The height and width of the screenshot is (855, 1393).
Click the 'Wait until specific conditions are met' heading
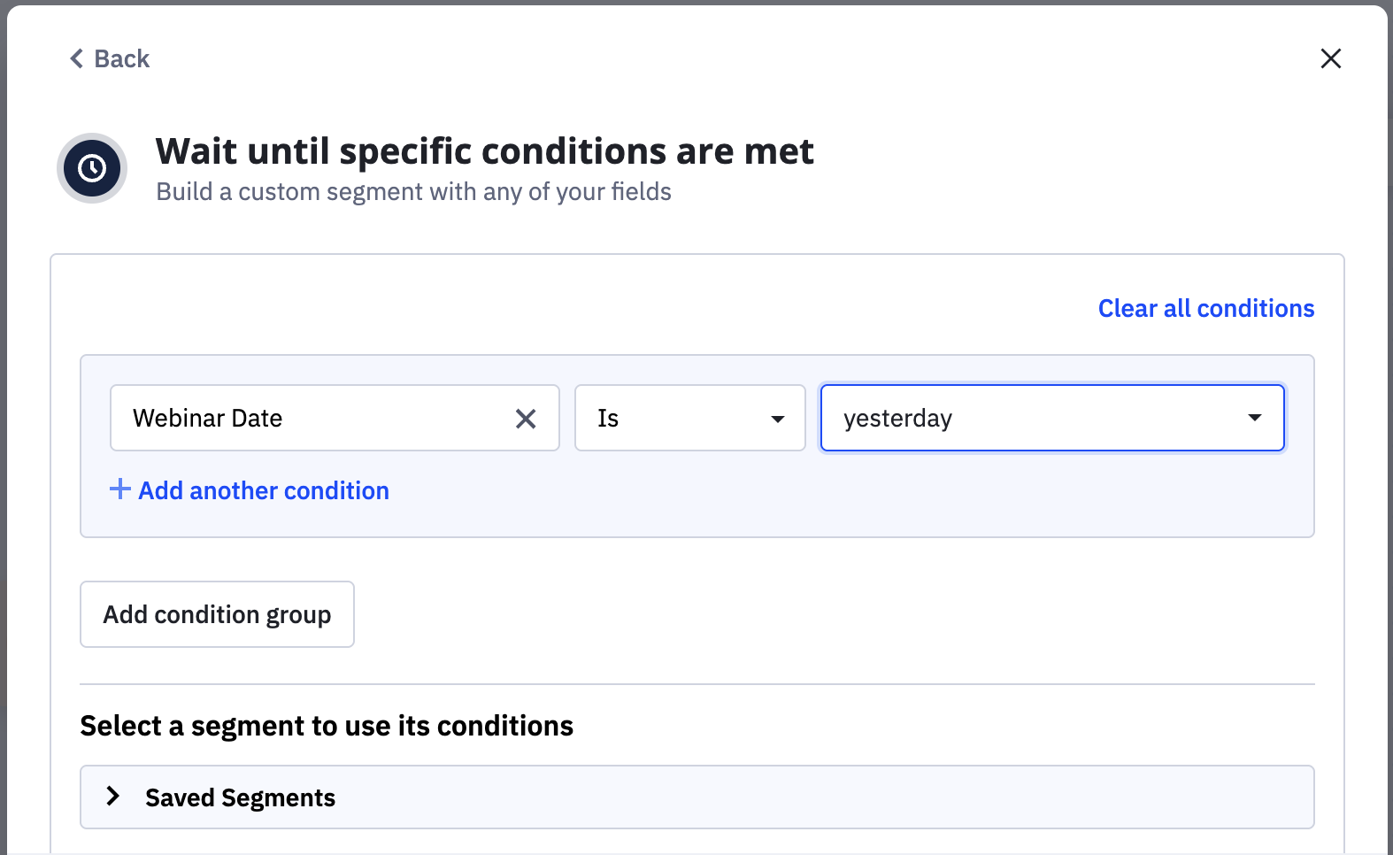click(484, 151)
